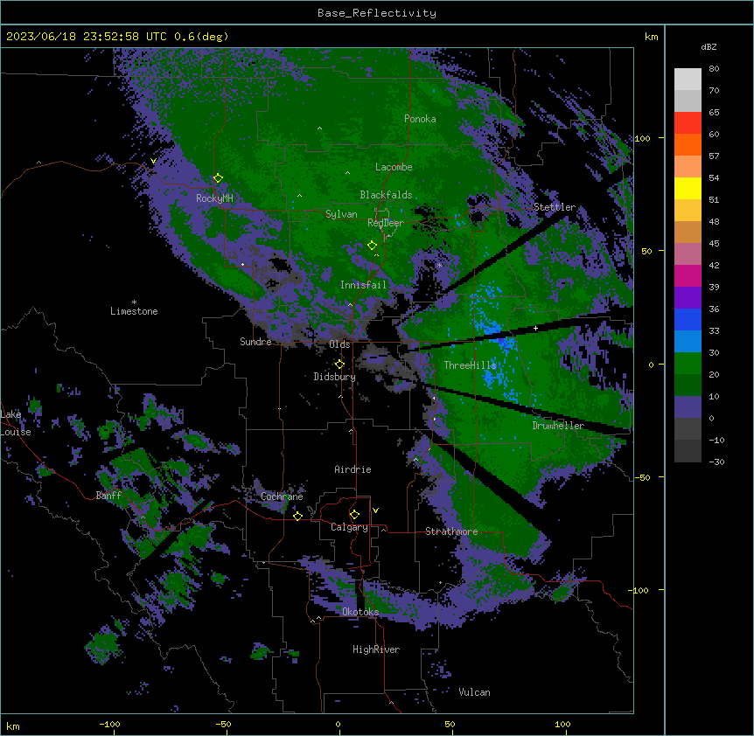Click the dBZ legend heading
Screen dimensions: 754x736
click(709, 46)
